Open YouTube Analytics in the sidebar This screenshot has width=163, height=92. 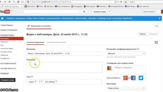click(x=8, y=68)
